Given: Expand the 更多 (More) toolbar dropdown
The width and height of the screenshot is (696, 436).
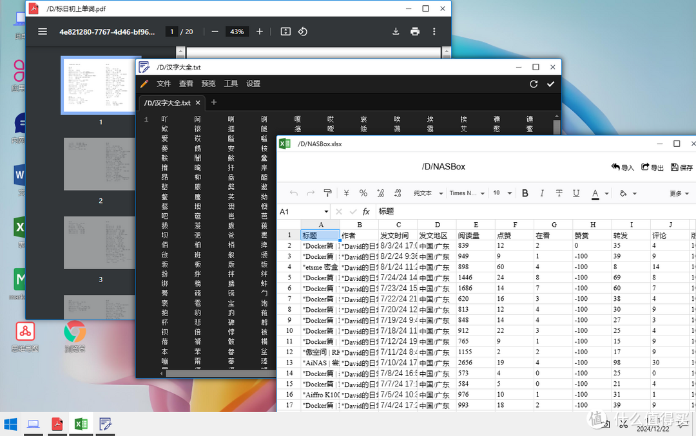Looking at the screenshot, I should point(679,193).
